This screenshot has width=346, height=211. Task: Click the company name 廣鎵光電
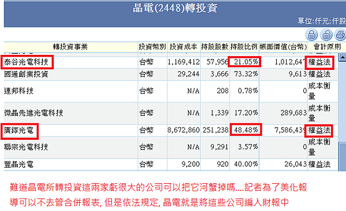coord(19,130)
